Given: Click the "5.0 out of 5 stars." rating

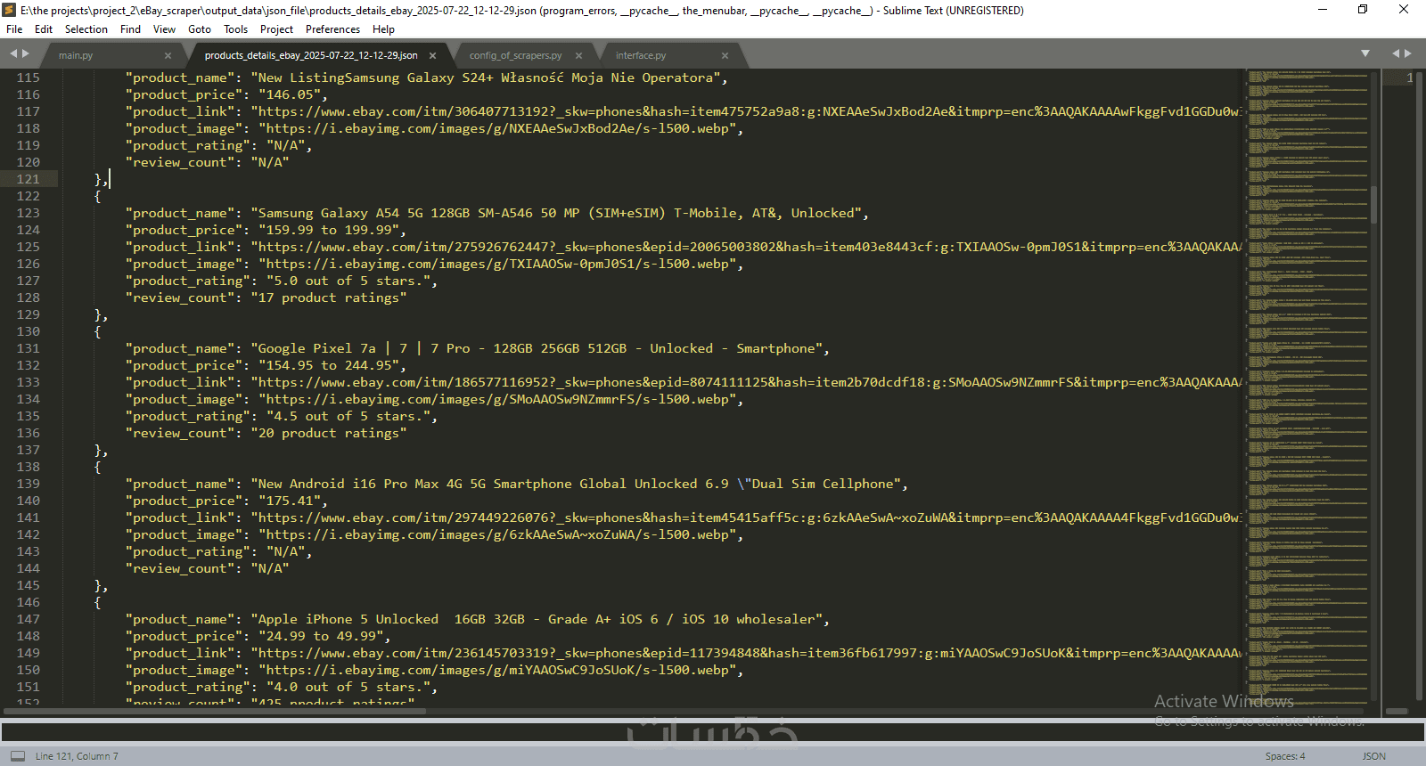Looking at the screenshot, I should tap(348, 281).
